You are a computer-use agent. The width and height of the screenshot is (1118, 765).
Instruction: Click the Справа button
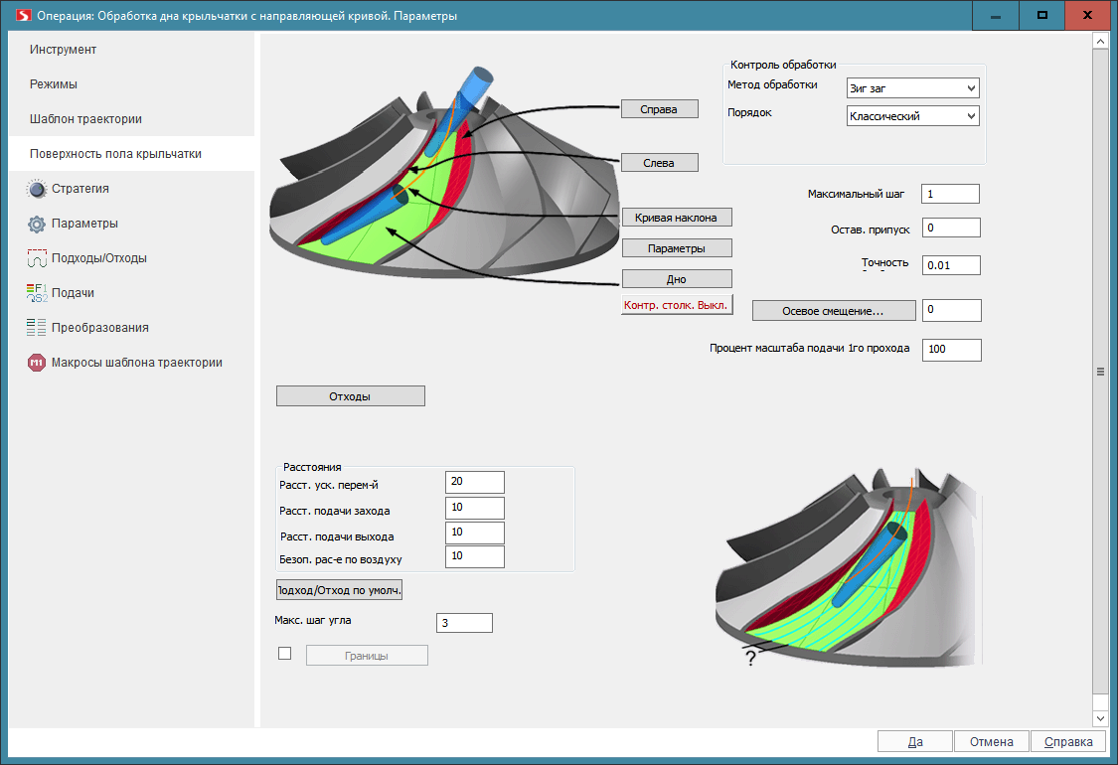[659, 109]
